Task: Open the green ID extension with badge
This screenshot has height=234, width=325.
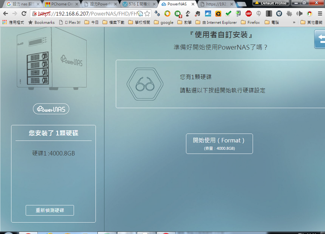Action: [x=178, y=14]
